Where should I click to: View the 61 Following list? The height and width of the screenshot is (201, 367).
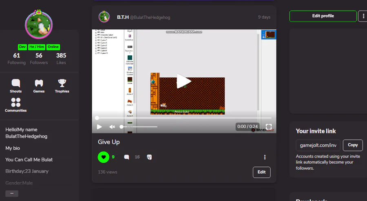click(16, 59)
